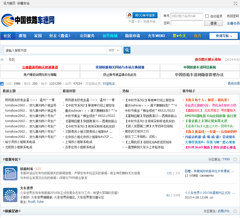Click the statistics bar chart icon
The width and height of the screenshot is (240, 218).
click(2, 84)
